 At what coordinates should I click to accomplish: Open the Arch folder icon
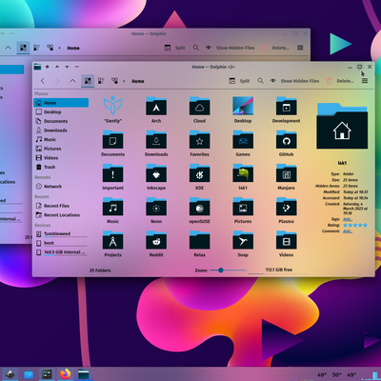click(x=156, y=106)
